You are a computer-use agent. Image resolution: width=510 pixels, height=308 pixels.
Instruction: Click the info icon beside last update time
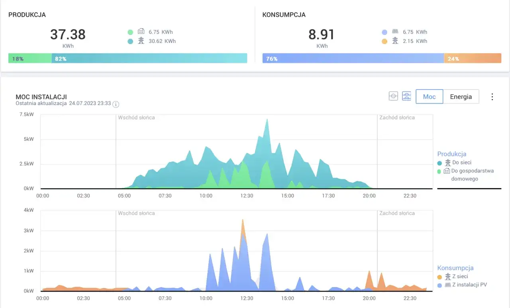[116, 104]
